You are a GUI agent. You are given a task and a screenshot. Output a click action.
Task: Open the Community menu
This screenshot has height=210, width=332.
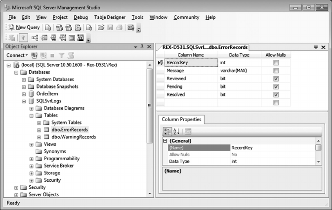pyautogui.click(x=186, y=17)
